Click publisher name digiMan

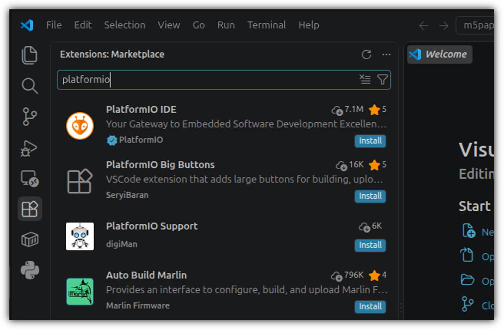pyautogui.click(x=122, y=245)
